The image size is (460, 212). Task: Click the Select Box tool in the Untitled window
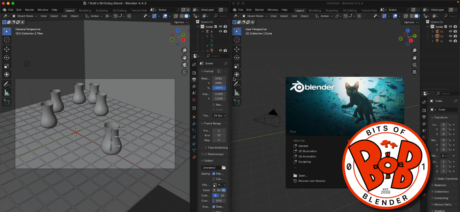[237, 31]
